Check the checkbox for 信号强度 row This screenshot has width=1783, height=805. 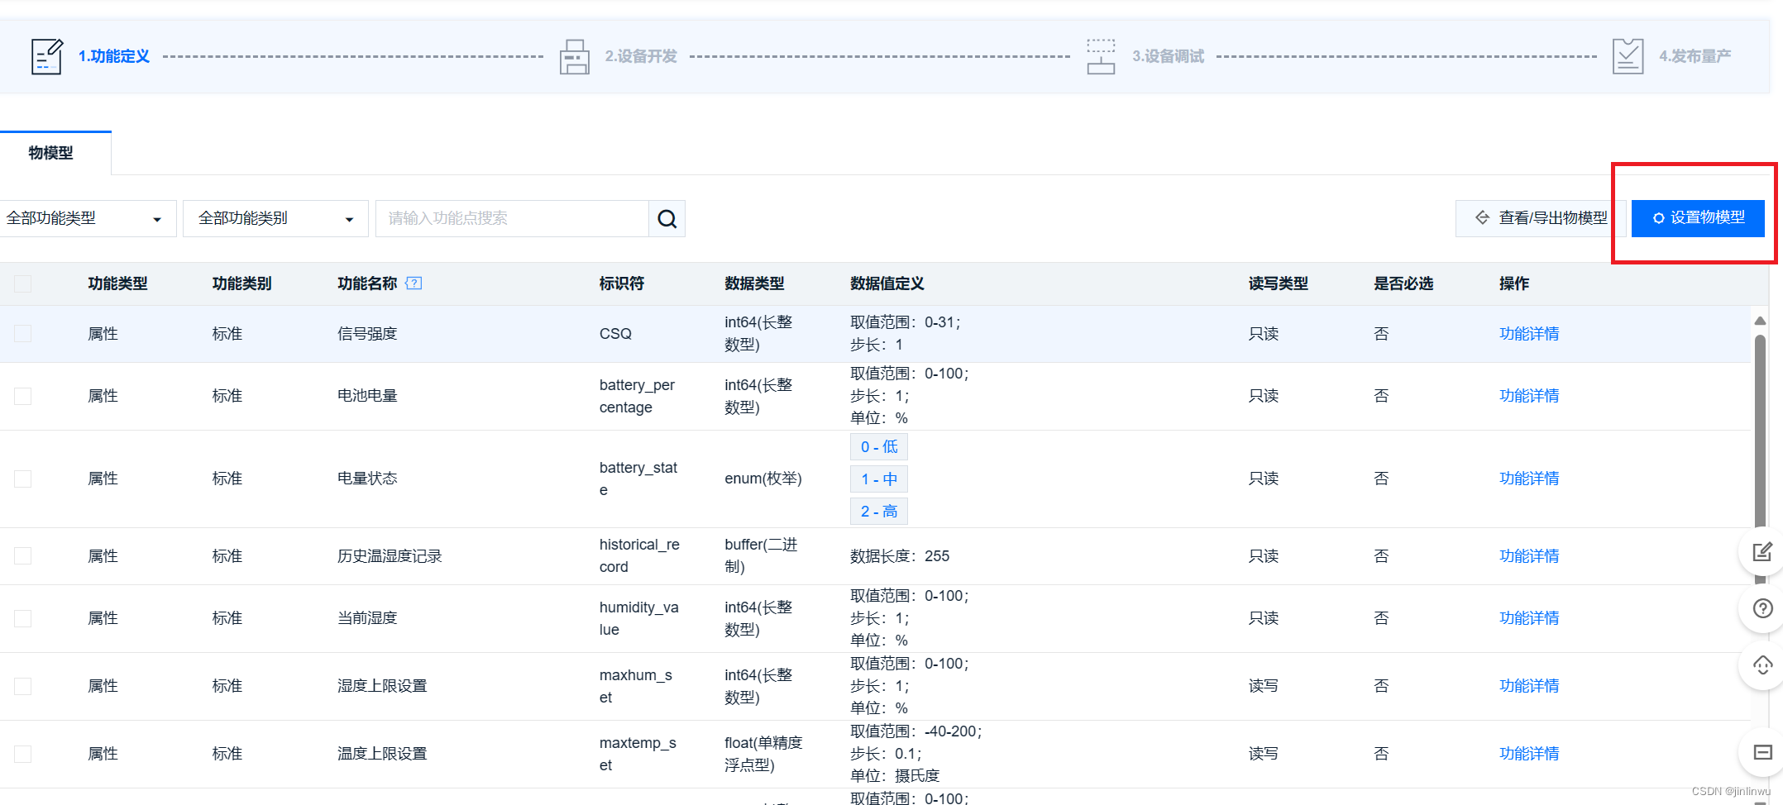[x=22, y=333]
